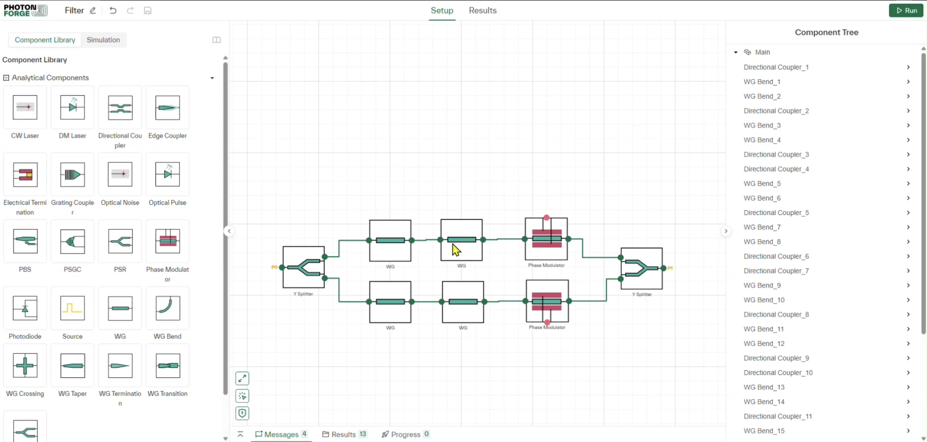Open the documentation book icon near the panel tabs
This screenshot has width=927, height=442.
(x=216, y=40)
